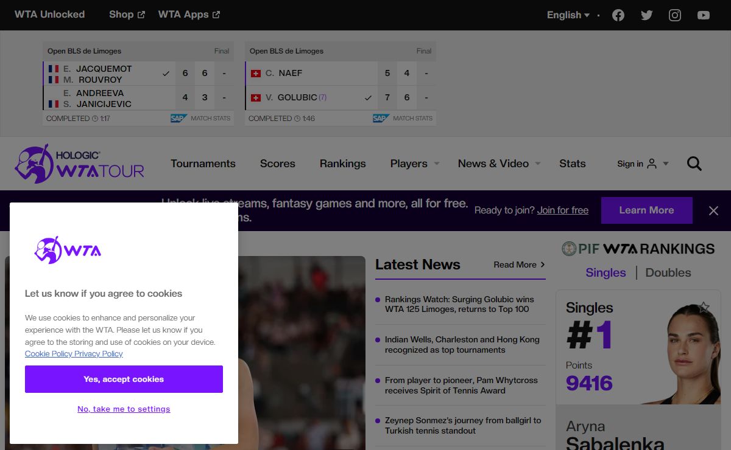
Task: Click Open BLS de Limoges title on first scorecard
Action: coord(84,51)
